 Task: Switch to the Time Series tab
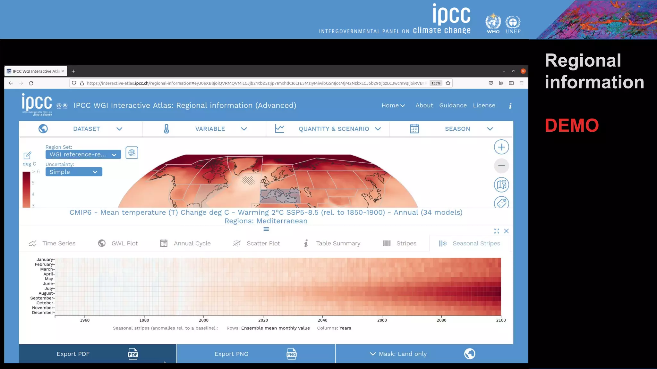coord(52,243)
